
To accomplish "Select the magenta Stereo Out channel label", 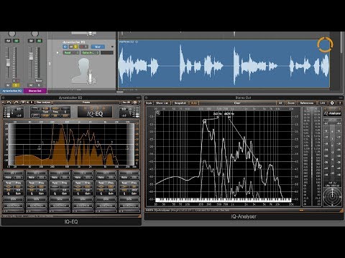I will 34,91.
